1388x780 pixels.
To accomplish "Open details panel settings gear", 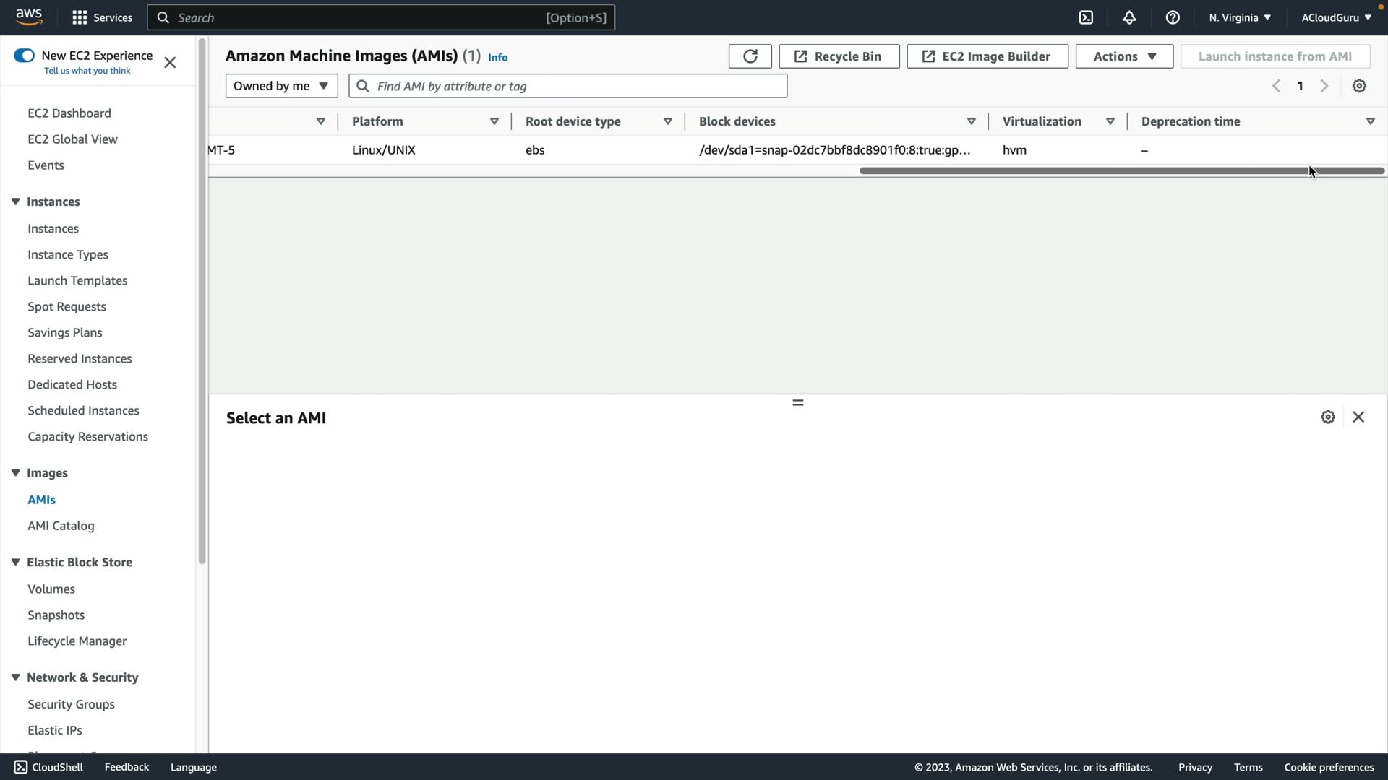I will click(1327, 417).
